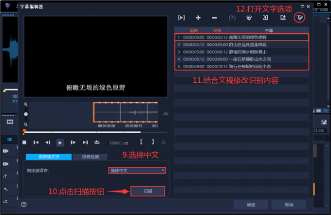The height and width of the screenshot is (215, 331).
Task: Toggle the waveform view icon
Action: (165, 114)
